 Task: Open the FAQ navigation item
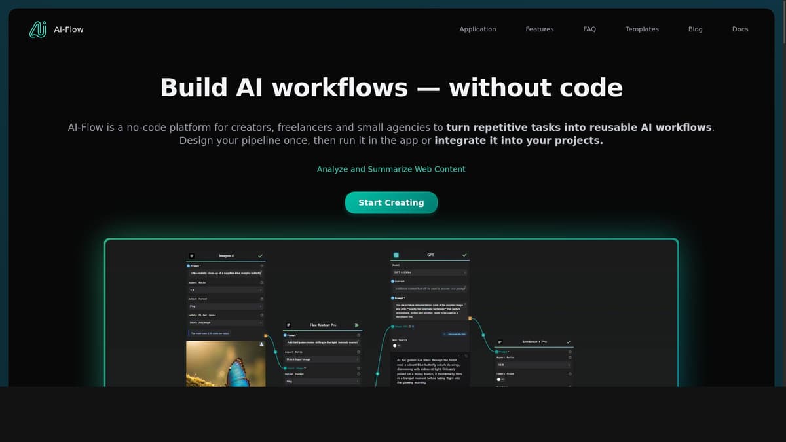tap(589, 29)
